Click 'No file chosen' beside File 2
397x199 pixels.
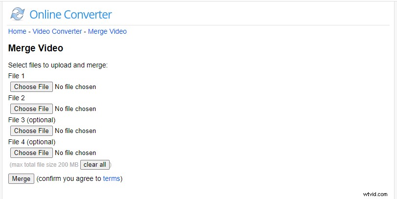[75, 109]
